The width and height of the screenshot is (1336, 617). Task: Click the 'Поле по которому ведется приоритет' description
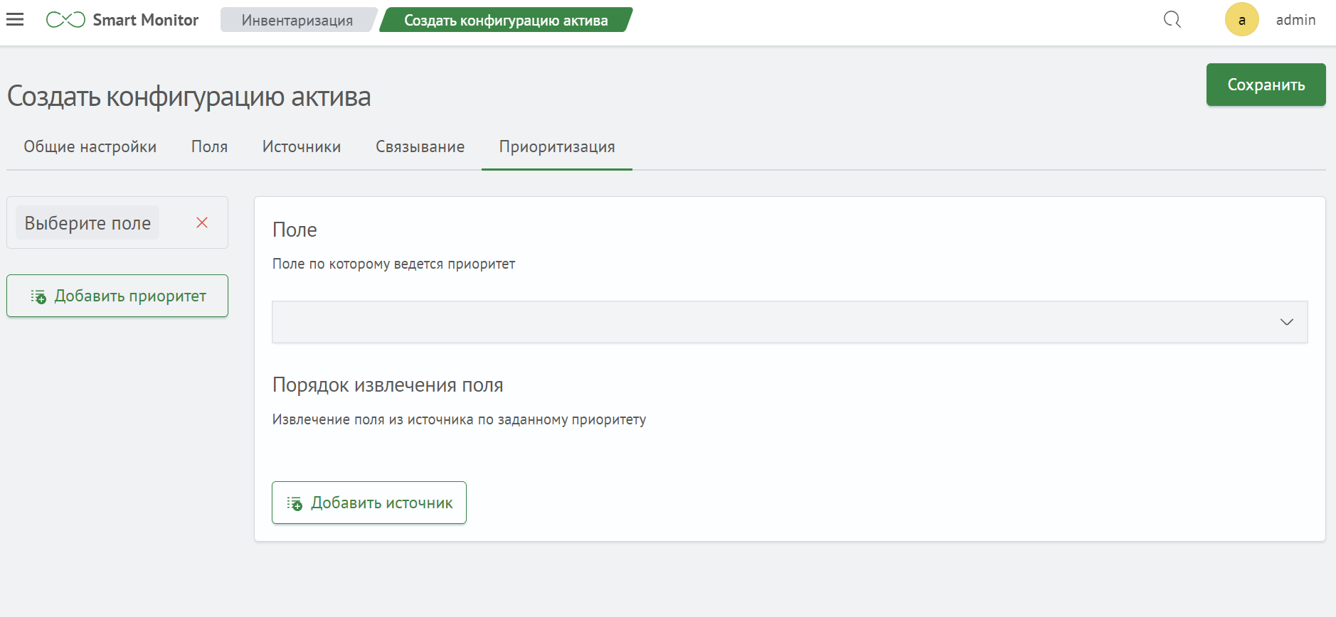pyautogui.click(x=393, y=264)
